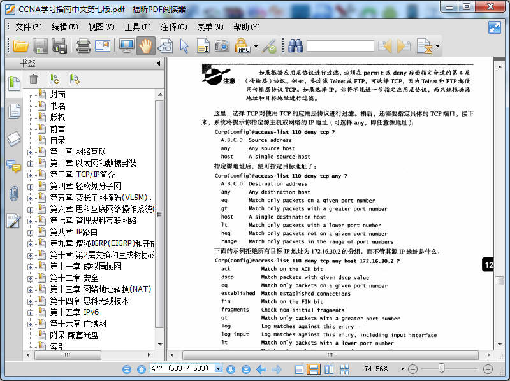Click the blue expand ribbon icon
Image resolution: width=510 pixels, height=381 pixels.
495,27
